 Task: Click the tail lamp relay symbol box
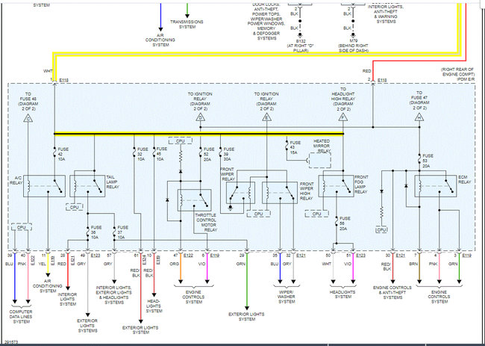click(87, 186)
